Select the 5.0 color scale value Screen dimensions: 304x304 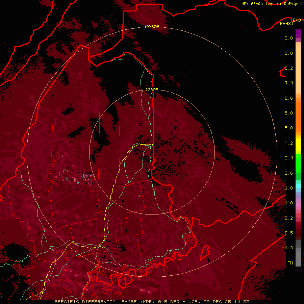pos(289,128)
